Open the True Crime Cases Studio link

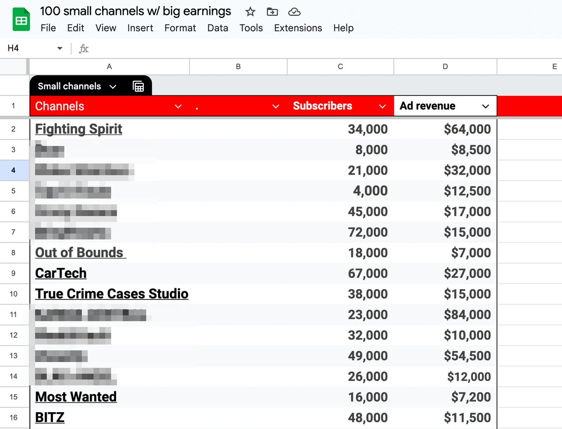point(112,294)
